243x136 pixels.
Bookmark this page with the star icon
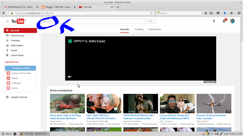click(206, 13)
